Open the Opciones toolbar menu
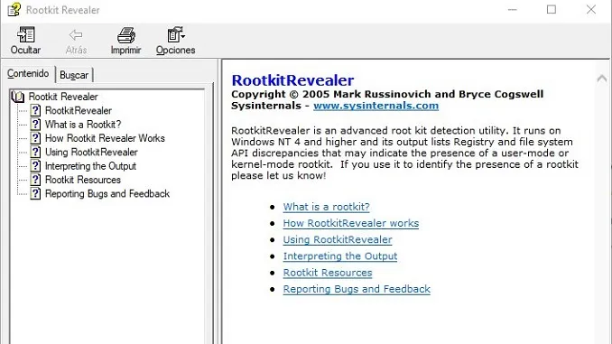612x344 pixels. [176, 41]
